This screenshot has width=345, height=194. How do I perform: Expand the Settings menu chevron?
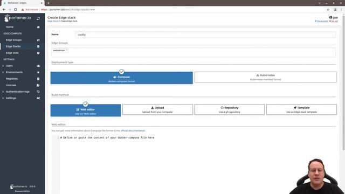pyautogui.click(x=3, y=98)
